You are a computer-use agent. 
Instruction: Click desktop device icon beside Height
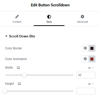tap(19, 84)
